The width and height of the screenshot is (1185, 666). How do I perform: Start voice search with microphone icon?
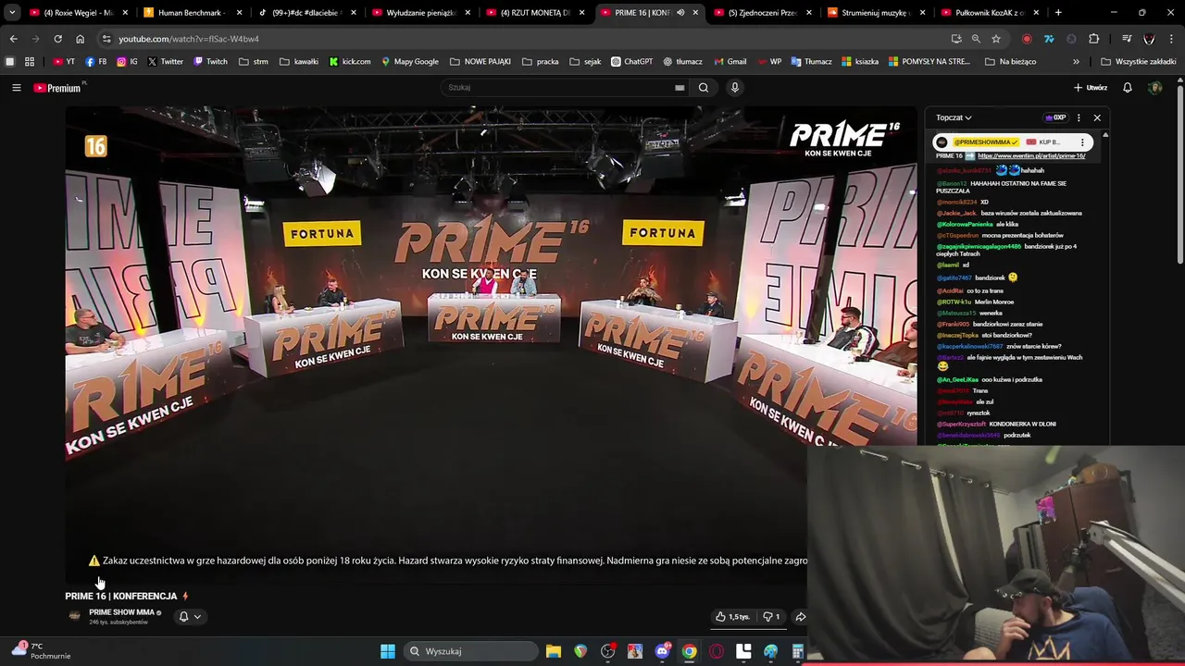click(735, 88)
